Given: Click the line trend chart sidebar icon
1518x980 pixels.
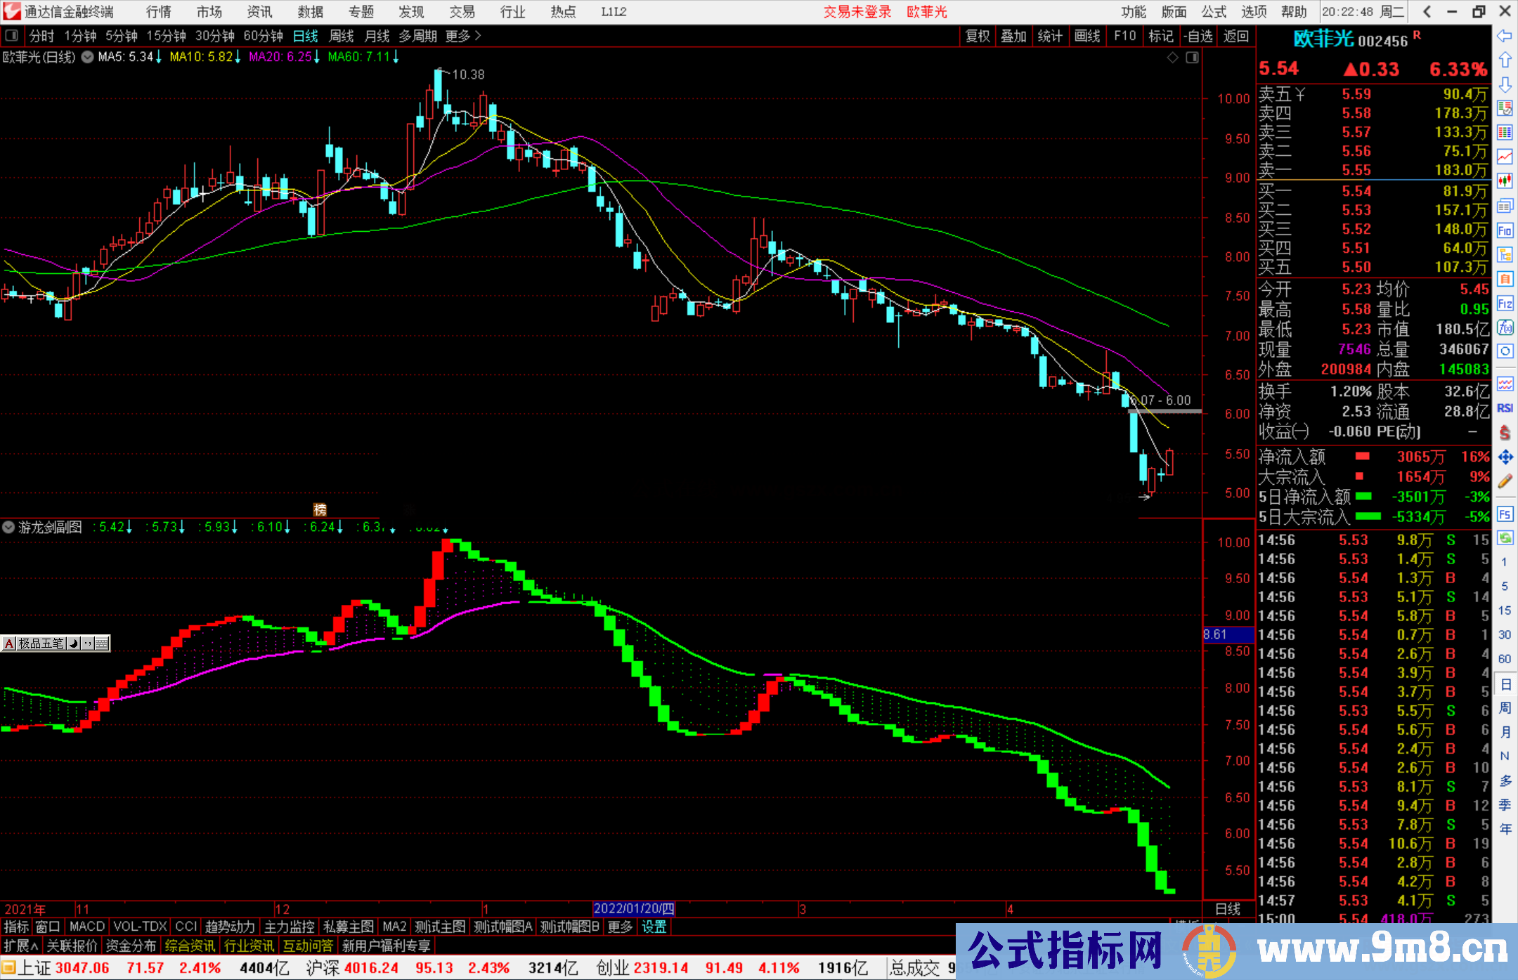Looking at the screenshot, I should (1505, 157).
